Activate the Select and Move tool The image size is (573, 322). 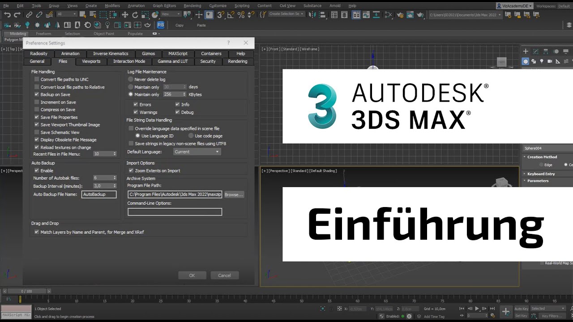[x=125, y=15]
